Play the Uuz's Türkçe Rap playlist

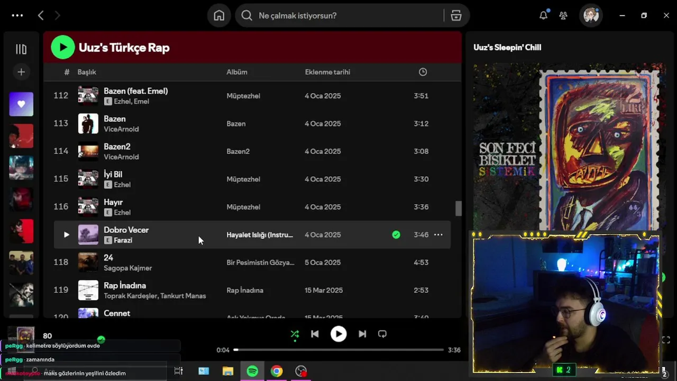(63, 47)
